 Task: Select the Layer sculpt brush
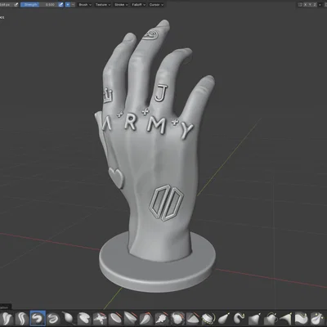point(69,318)
